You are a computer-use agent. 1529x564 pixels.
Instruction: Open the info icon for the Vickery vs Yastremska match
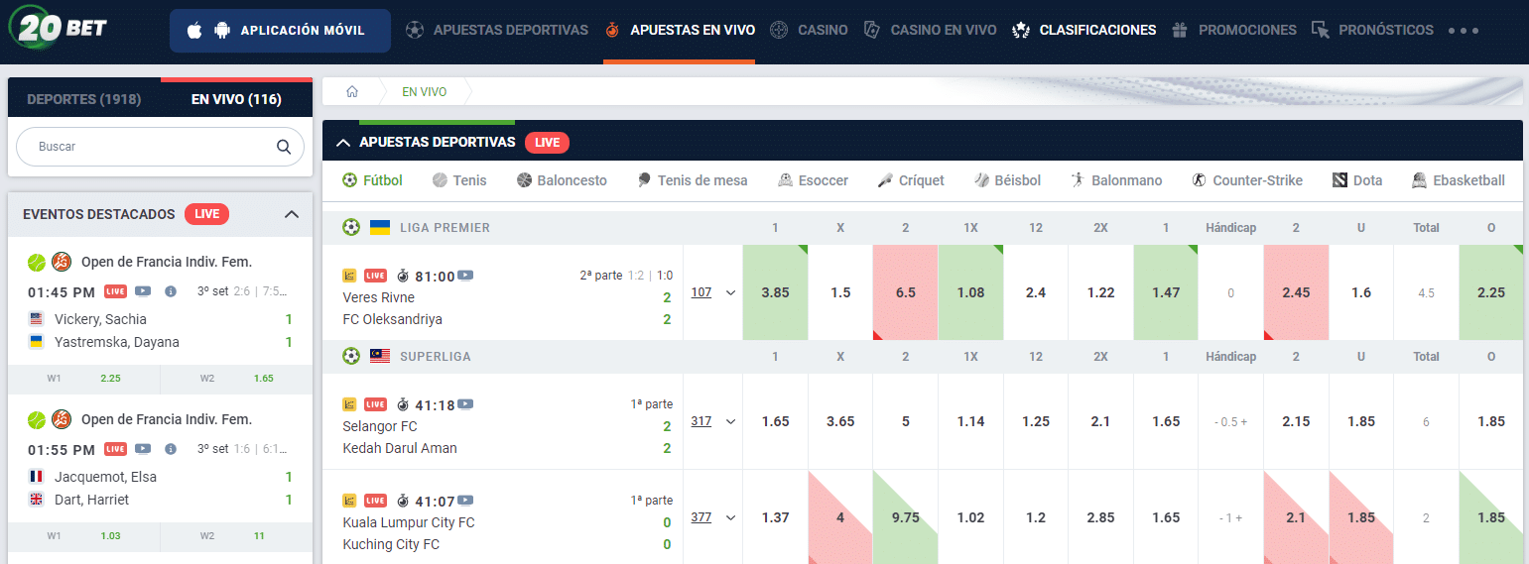pos(171,291)
